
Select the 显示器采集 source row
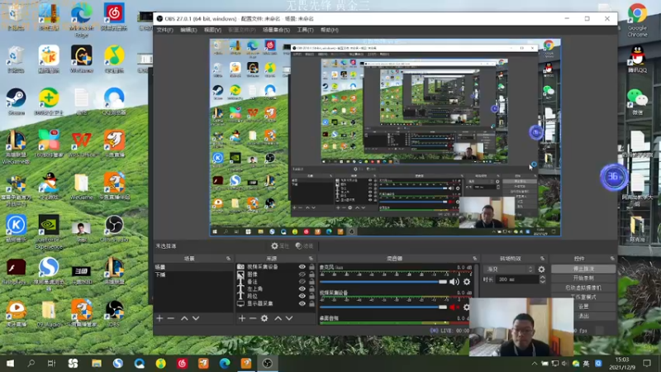(x=276, y=303)
